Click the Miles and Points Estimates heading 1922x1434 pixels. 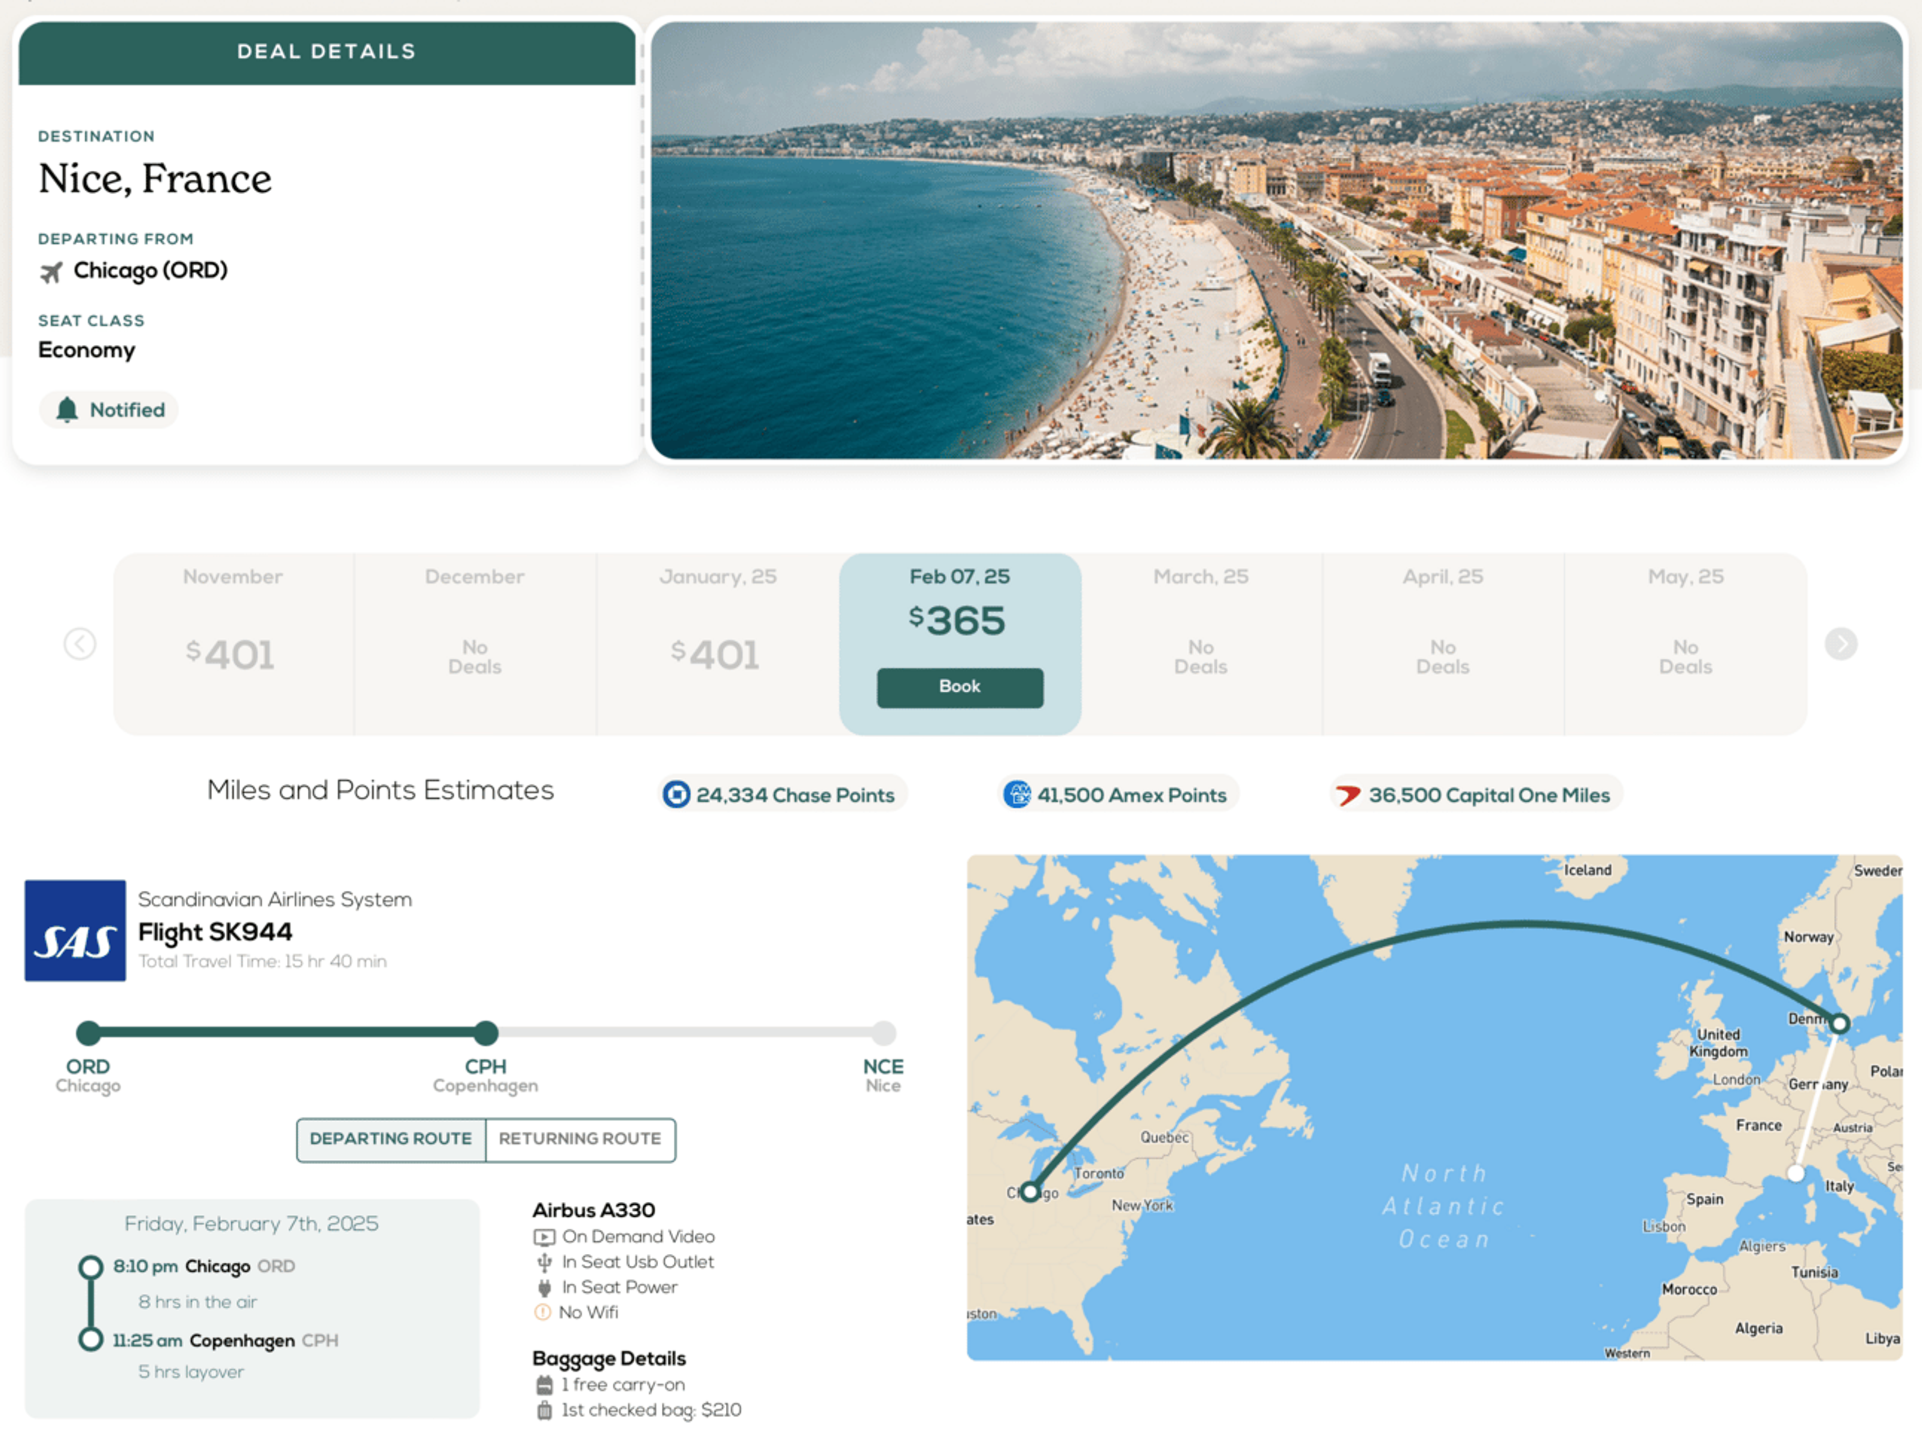tap(380, 790)
